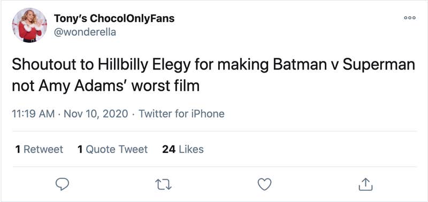Image resolution: width=428 pixels, height=202 pixels.
Task: Show the 24 Likes list
Action: [183, 150]
